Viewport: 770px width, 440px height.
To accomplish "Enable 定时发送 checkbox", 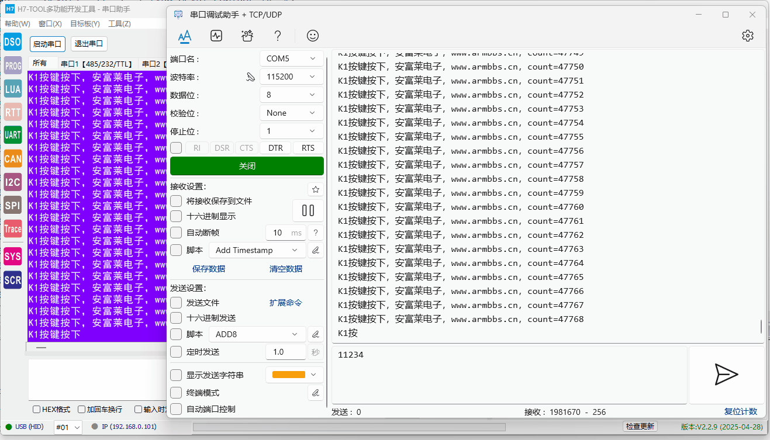I will pos(176,352).
